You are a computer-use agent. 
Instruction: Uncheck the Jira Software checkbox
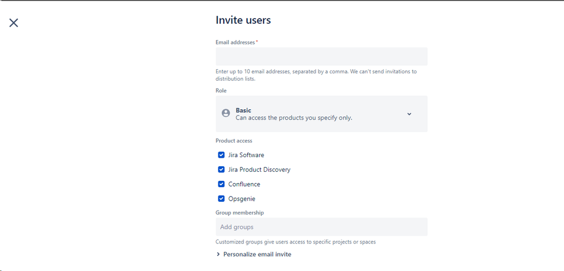coord(221,155)
